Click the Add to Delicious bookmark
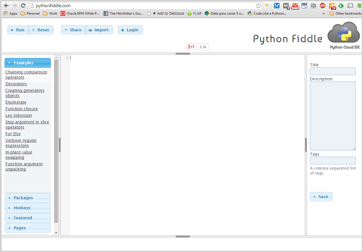The height and width of the screenshot is (252, 363). pos(166,13)
